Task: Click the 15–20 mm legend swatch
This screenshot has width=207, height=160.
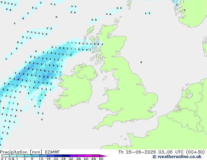Action: tap(51, 156)
